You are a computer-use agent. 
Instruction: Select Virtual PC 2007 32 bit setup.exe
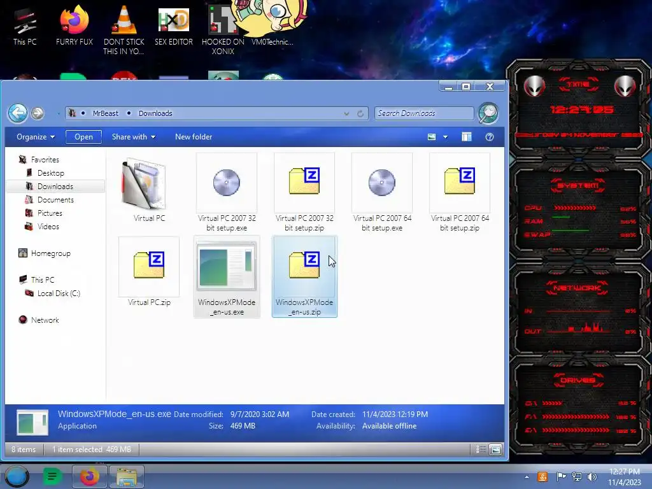tap(227, 192)
